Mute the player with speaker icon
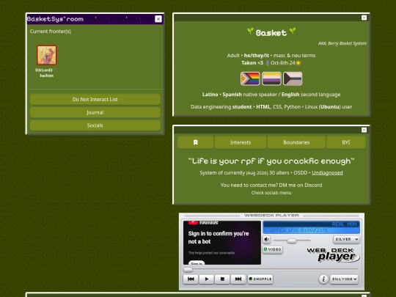Image resolution: width=396 pixels, height=297 pixels. pos(267,239)
